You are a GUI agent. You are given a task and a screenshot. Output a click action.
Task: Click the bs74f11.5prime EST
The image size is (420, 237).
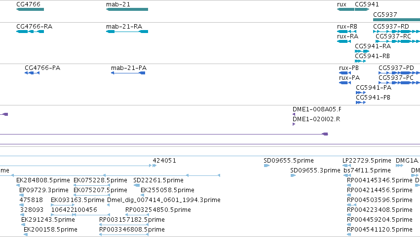(x=347, y=176)
